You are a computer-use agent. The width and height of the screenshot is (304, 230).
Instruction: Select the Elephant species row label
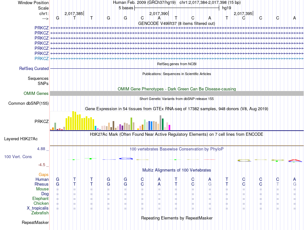tap(41, 199)
